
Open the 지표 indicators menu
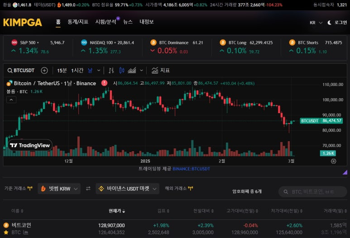coord(161,71)
